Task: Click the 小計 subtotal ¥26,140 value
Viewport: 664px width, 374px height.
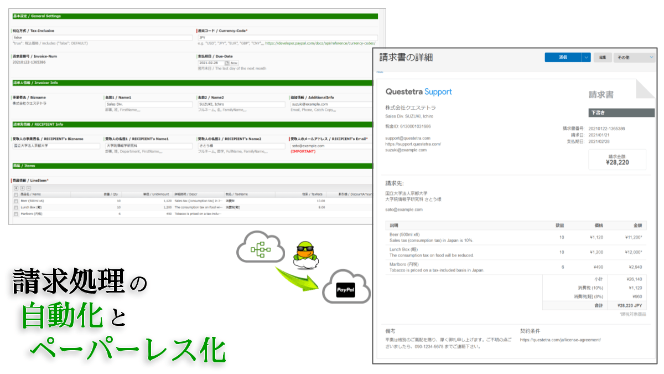Action: 634,279
